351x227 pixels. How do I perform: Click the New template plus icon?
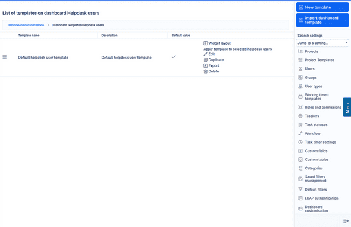[x=301, y=7]
